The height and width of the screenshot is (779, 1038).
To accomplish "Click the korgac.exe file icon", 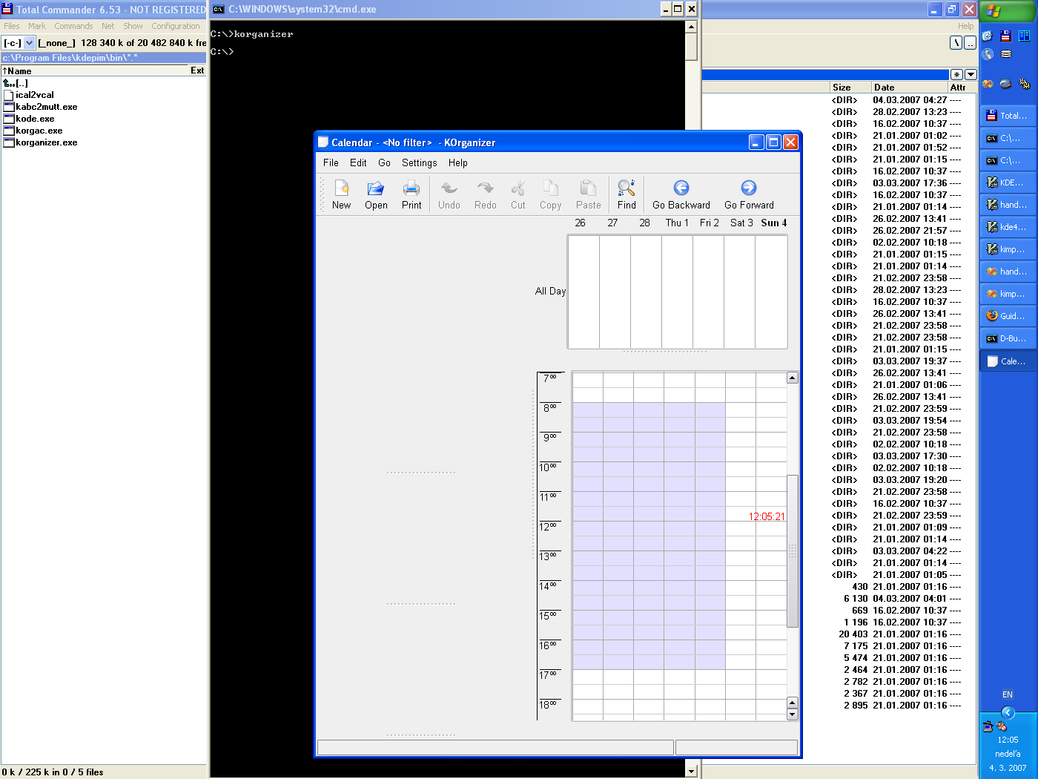I will click(x=9, y=131).
